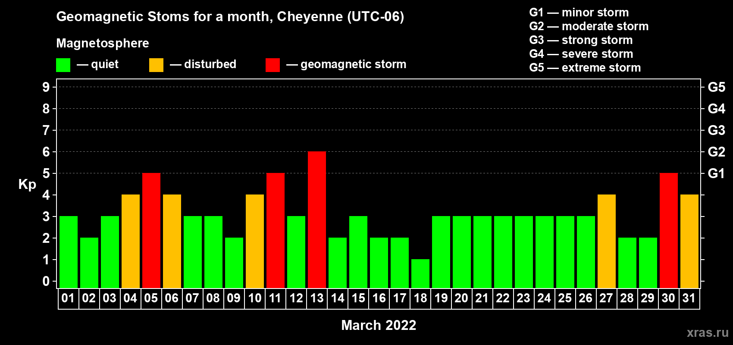Select the red bar for day 30
Screen dimensions: 733x345
click(x=669, y=231)
